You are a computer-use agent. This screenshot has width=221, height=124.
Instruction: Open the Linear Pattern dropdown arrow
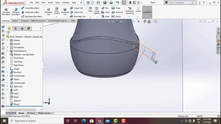pyautogui.click(x=97, y=17)
